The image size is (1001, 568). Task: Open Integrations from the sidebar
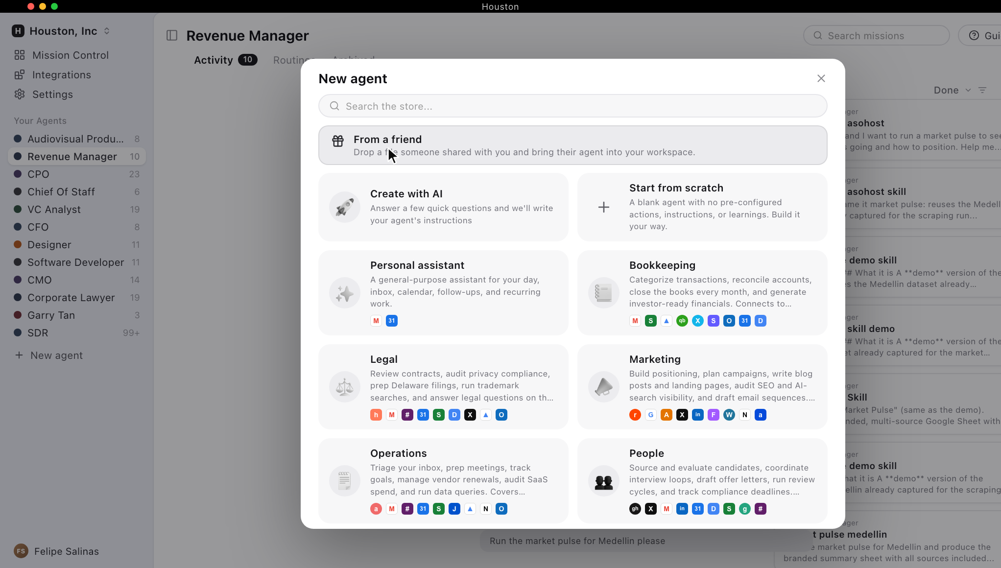click(61, 74)
